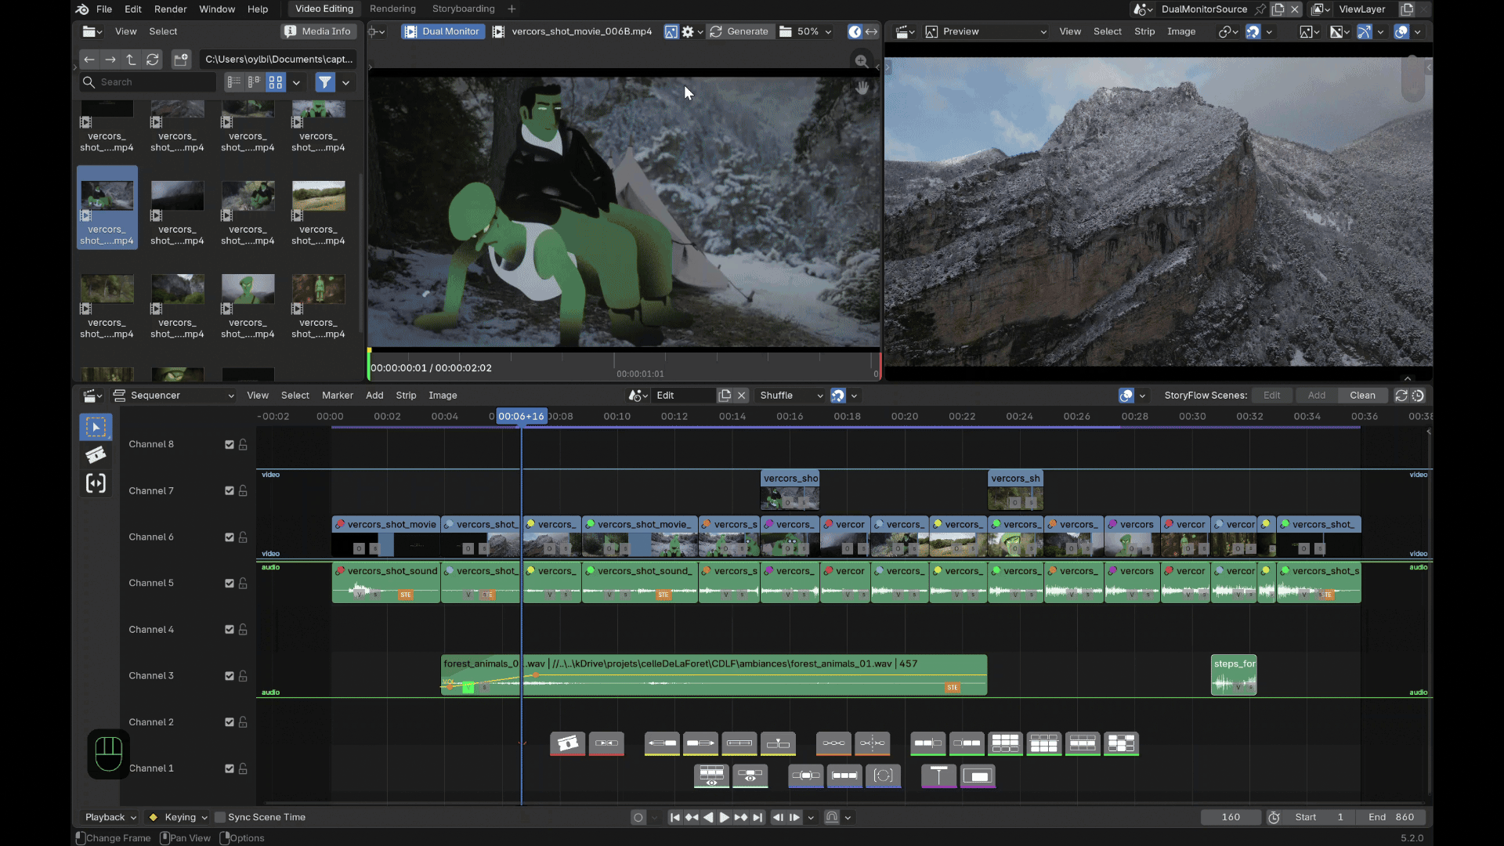
Task: Jump to start of playback range
Action: click(x=674, y=817)
